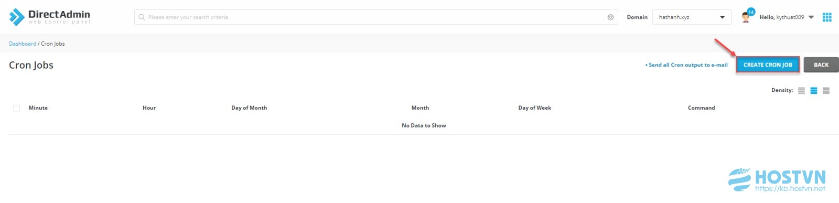The image size is (839, 203).
Task: Expand the Hello, kythuat009 user menu
Action: (787, 17)
